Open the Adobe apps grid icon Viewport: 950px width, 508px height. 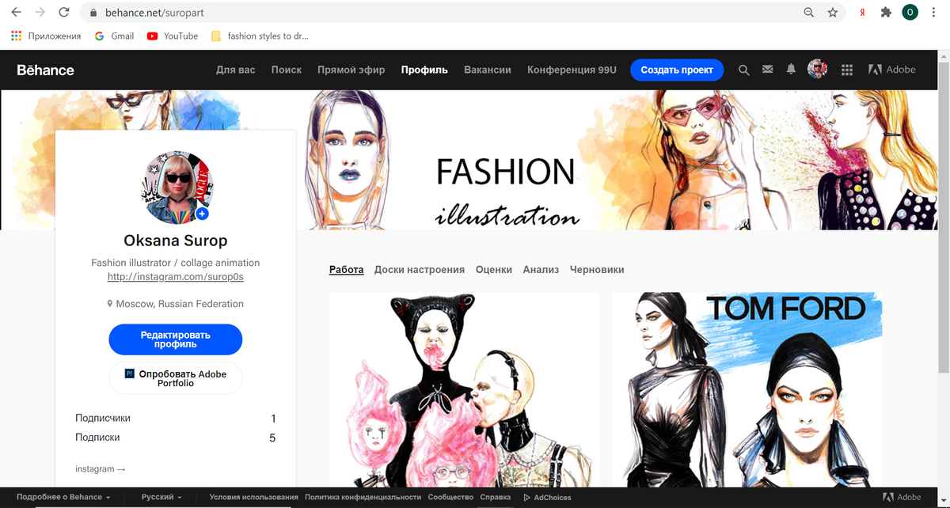pyautogui.click(x=847, y=70)
